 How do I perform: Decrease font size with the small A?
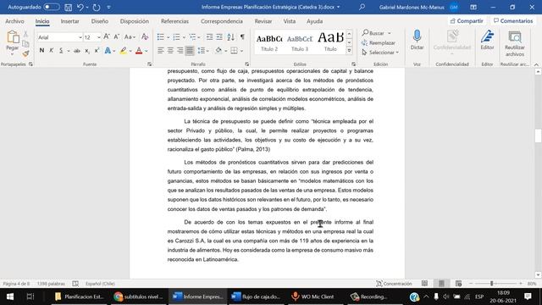point(117,37)
